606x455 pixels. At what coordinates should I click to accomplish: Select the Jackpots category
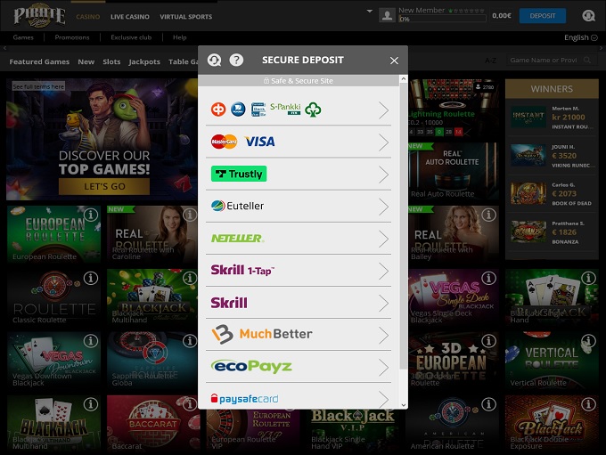[143, 62]
